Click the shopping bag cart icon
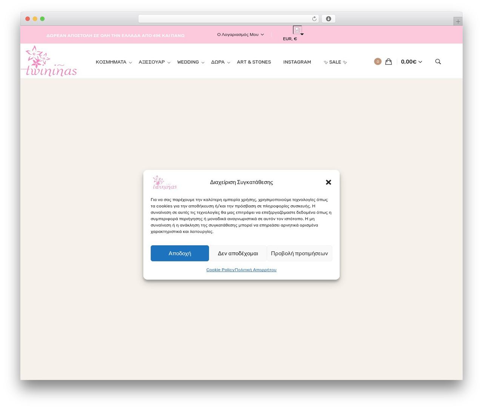Viewport: 483px width, 409px height. pyautogui.click(x=388, y=62)
